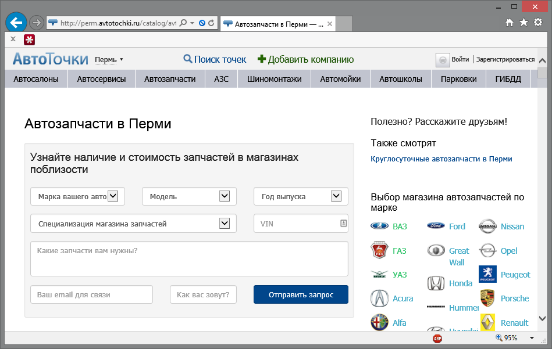Expand the Марка вашего авто dropdown
The height and width of the screenshot is (349, 552).
point(113,196)
